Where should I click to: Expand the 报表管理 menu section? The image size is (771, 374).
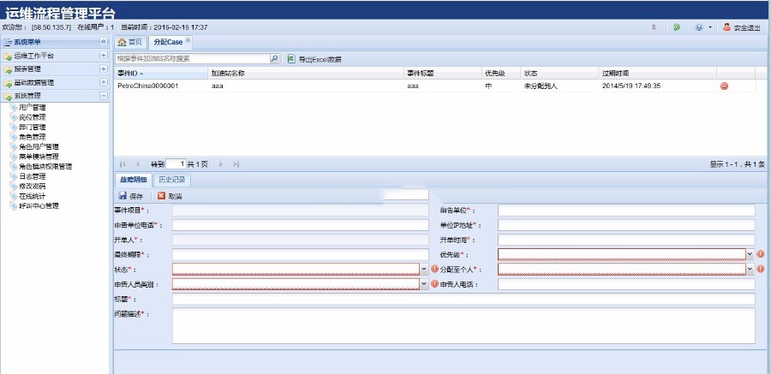pos(104,68)
